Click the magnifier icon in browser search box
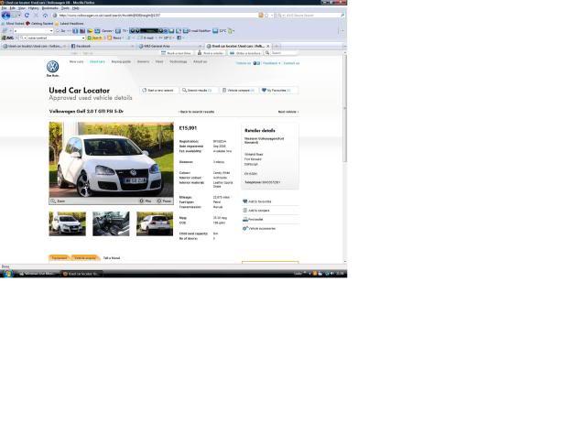Screen dimensions: 586x434 click(x=342, y=16)
